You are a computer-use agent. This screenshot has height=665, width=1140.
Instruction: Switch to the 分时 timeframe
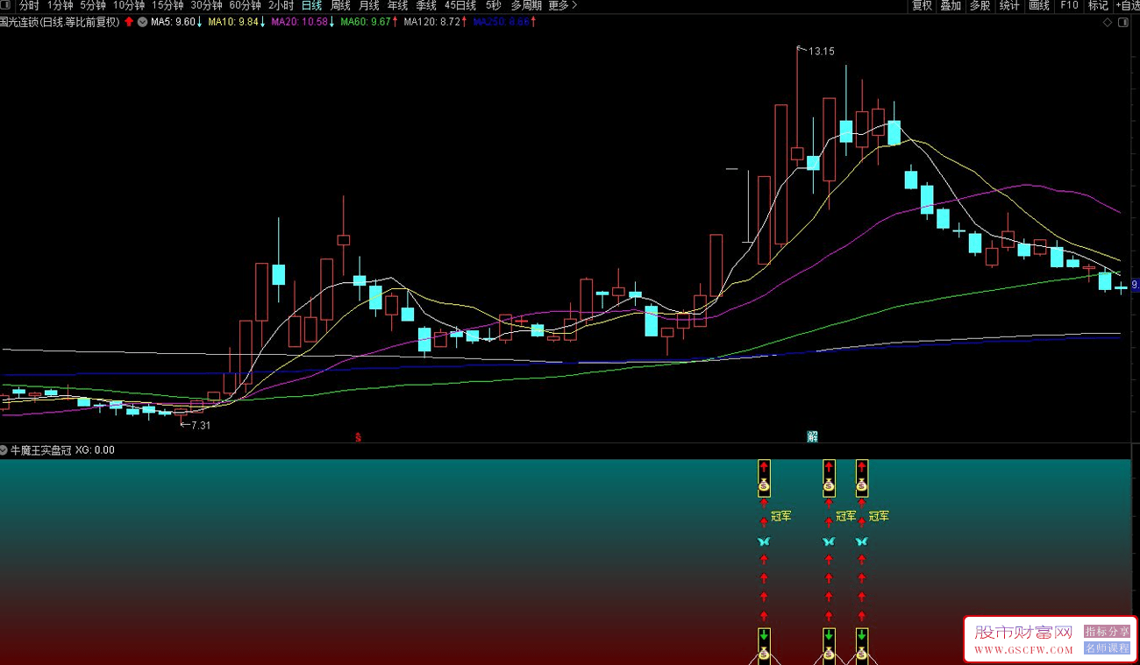coord(29,5)
